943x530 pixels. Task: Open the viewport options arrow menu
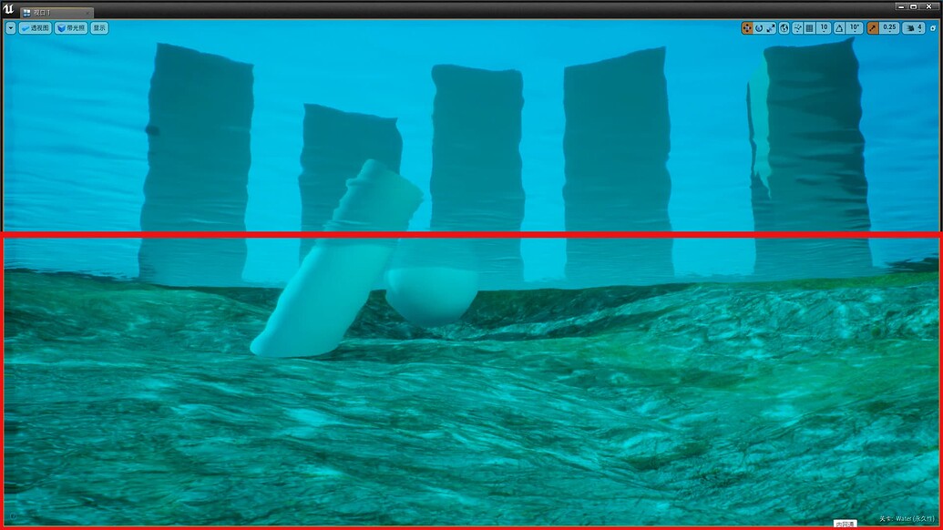(x=10, y=27)
